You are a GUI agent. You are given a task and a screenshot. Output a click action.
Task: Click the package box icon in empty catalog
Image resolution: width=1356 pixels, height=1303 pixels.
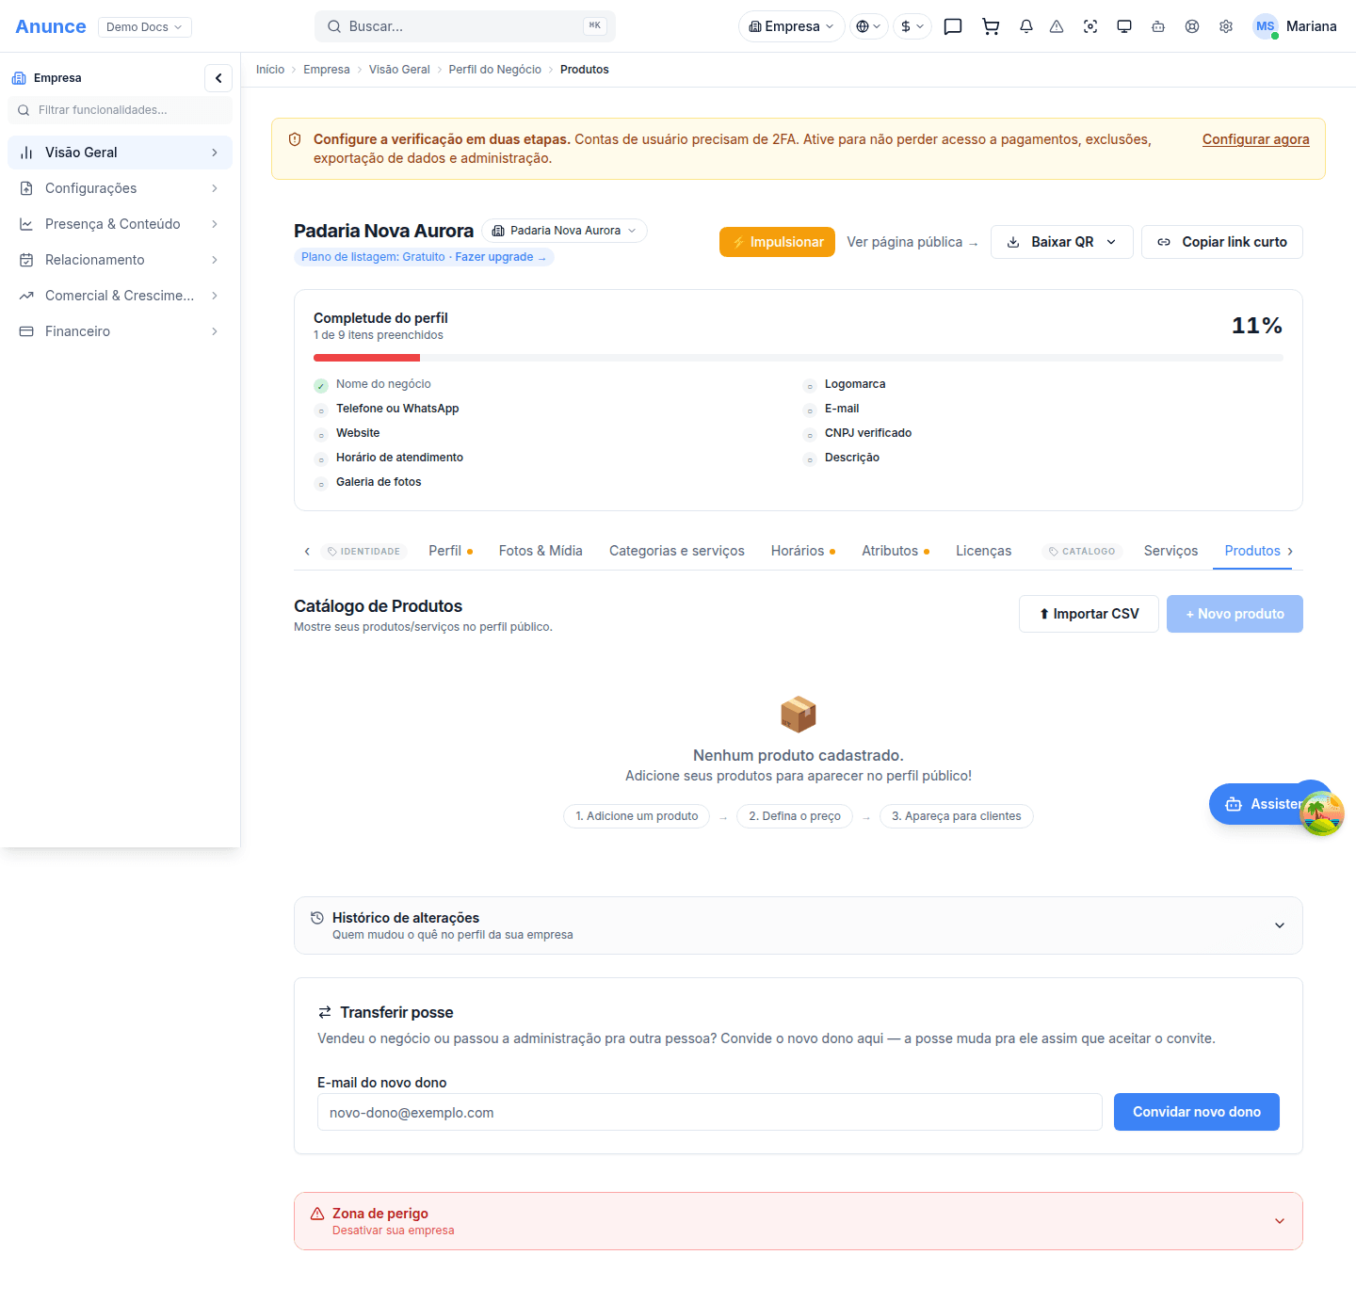click(799, 715)
